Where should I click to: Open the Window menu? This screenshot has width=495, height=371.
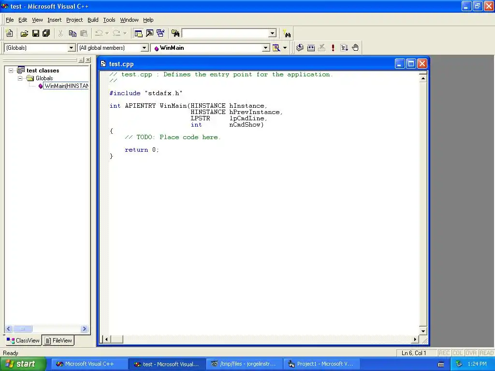click(x=129, y=20)
